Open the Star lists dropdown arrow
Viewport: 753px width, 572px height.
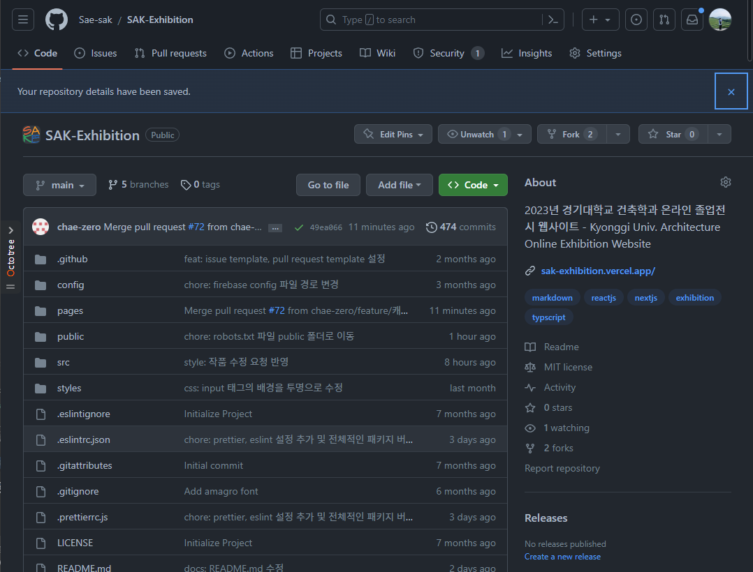coord(719,134)
